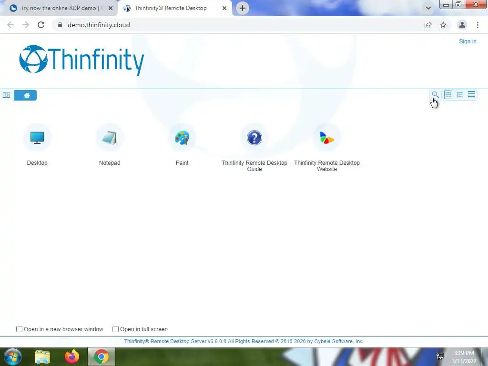Close the online RDP demo tab
This screenshot has width=488, height=366.
(111, 9)
